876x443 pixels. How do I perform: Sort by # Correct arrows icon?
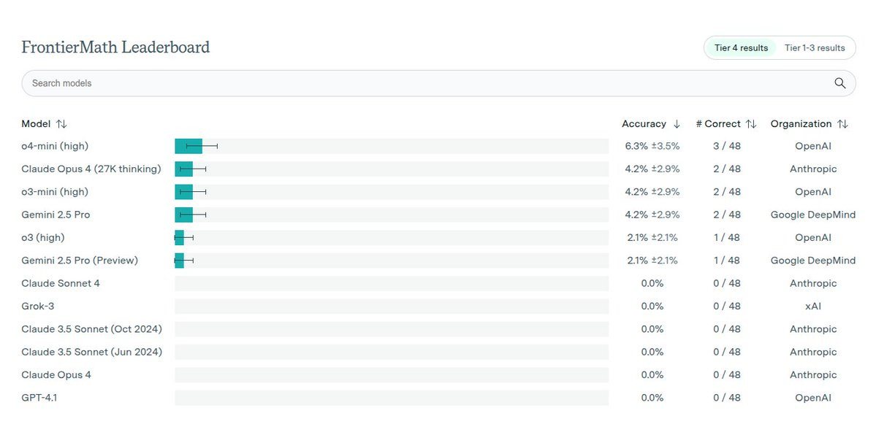pos(751,124)
